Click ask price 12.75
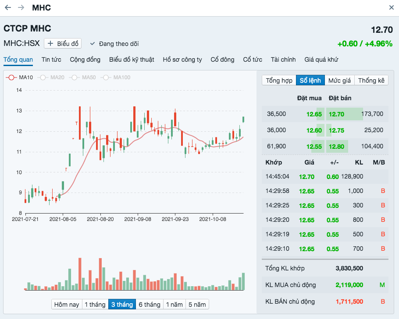The height and width of the screenshot is (319, 399). pos(336,130)
